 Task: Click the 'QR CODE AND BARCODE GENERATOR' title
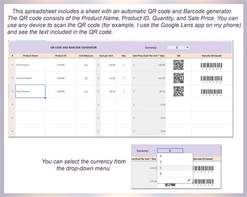pos(73,47)
